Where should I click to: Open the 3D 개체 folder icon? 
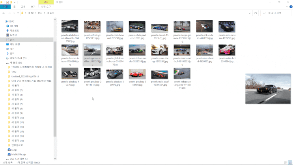7,26
